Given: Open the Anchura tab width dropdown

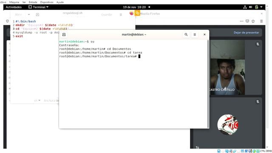Looking at the screenshot, I should tap(51, 100).
